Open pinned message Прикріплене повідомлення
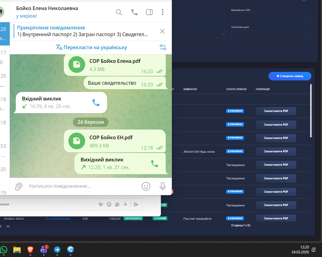322x257 pixels. (x=82, y=31)
